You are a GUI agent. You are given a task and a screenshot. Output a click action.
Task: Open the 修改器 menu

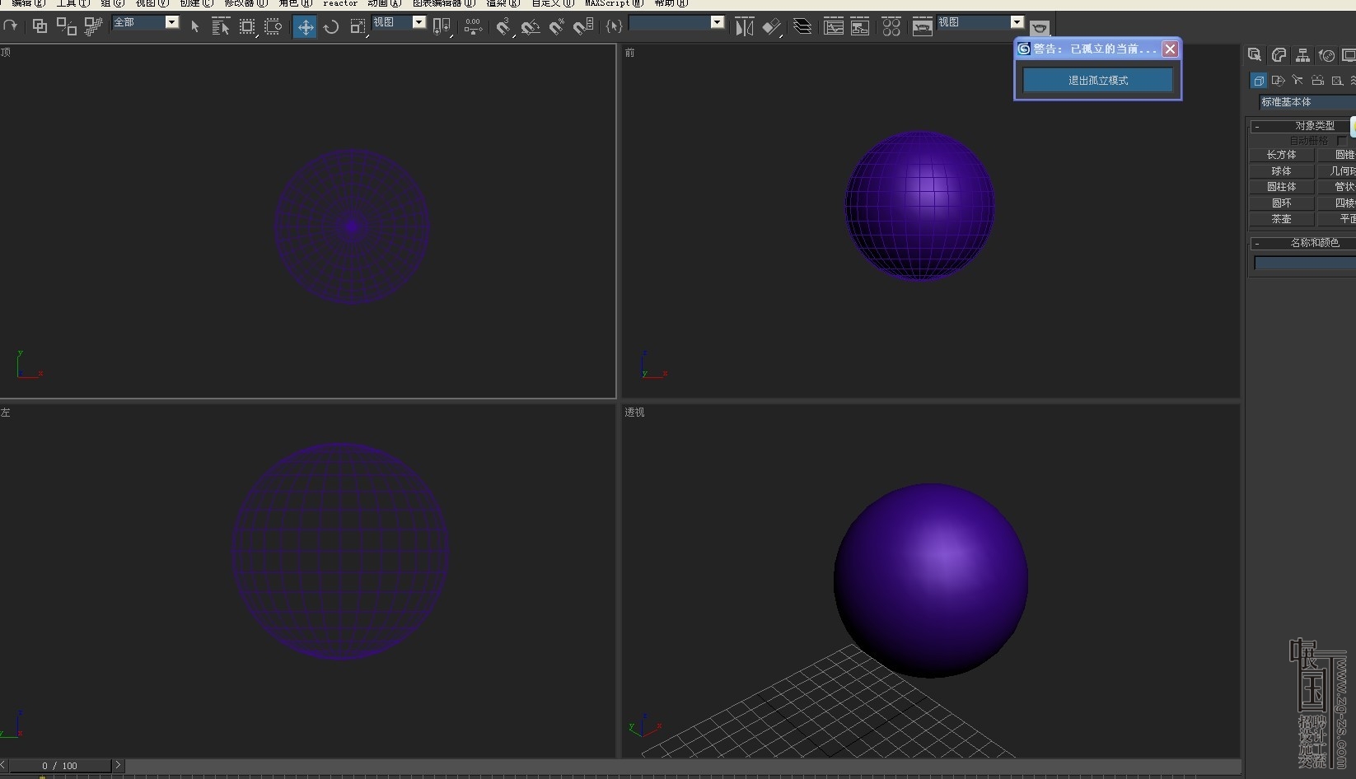[x=245, y=3]
